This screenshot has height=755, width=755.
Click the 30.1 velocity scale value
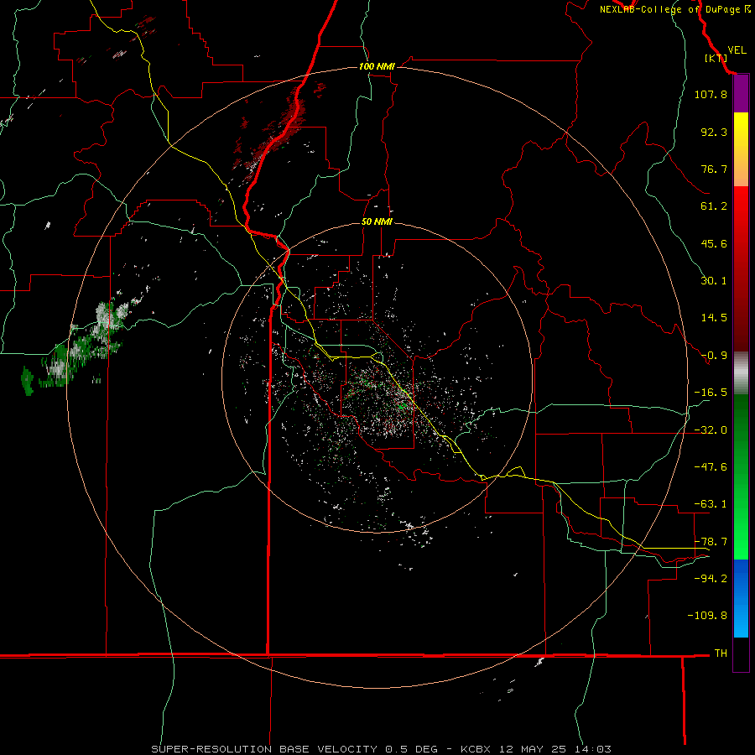click(x=714, y=280)
